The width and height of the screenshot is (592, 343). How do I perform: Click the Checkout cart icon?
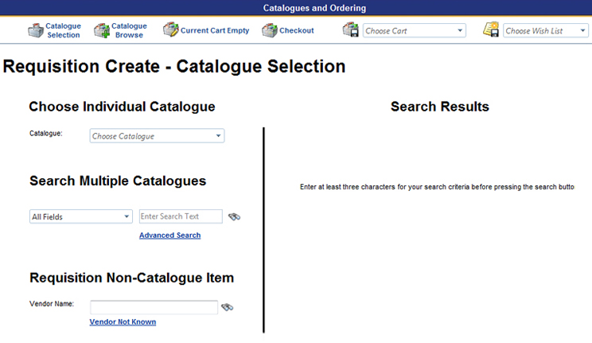point(269,31)
